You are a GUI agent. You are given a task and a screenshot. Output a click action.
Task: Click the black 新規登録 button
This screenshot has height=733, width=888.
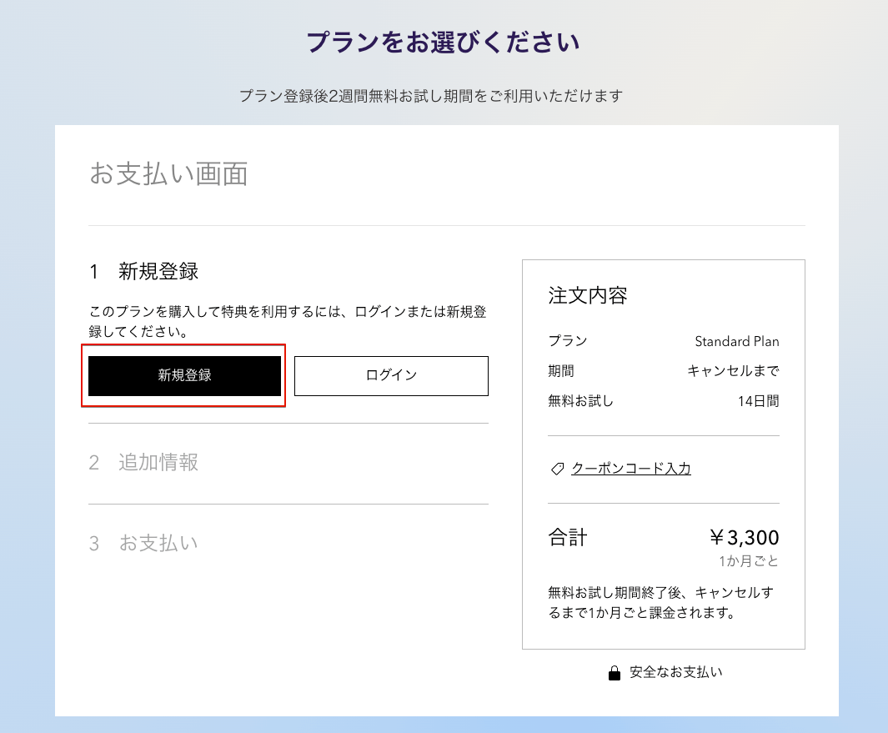point(184,375)
